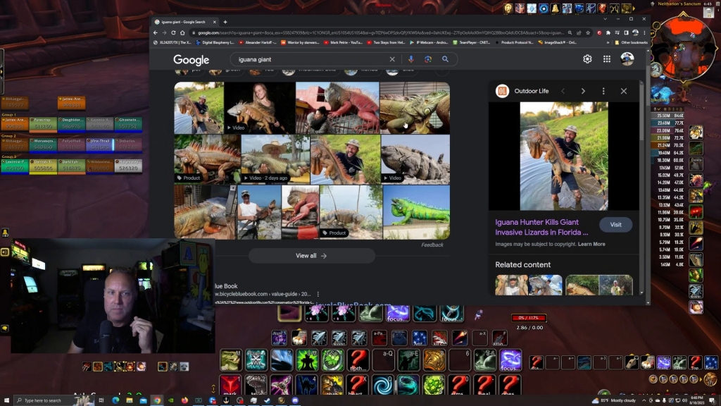Click the 'Learn More' copyright link
Image resolution: width=721 pixels, height=406 pixels.
(591, 244)
